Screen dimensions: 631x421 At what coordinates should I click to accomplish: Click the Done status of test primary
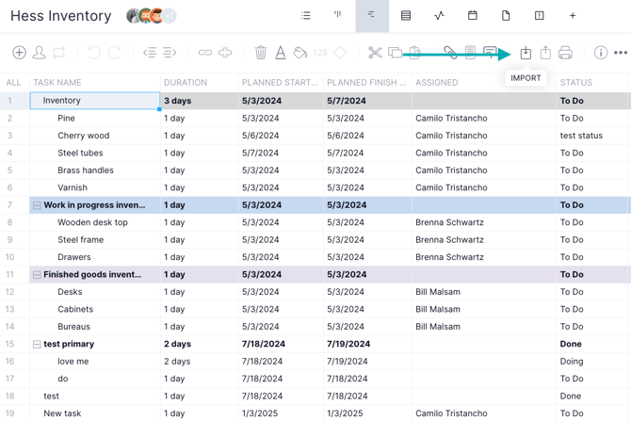571,344
